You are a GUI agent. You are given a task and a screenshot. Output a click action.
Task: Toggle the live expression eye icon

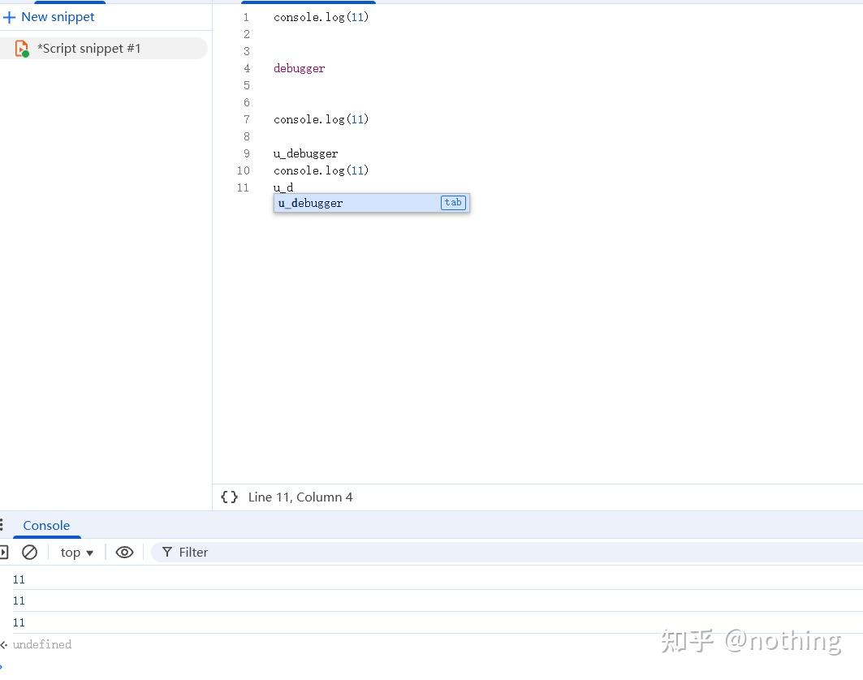[x=124, y=552]
